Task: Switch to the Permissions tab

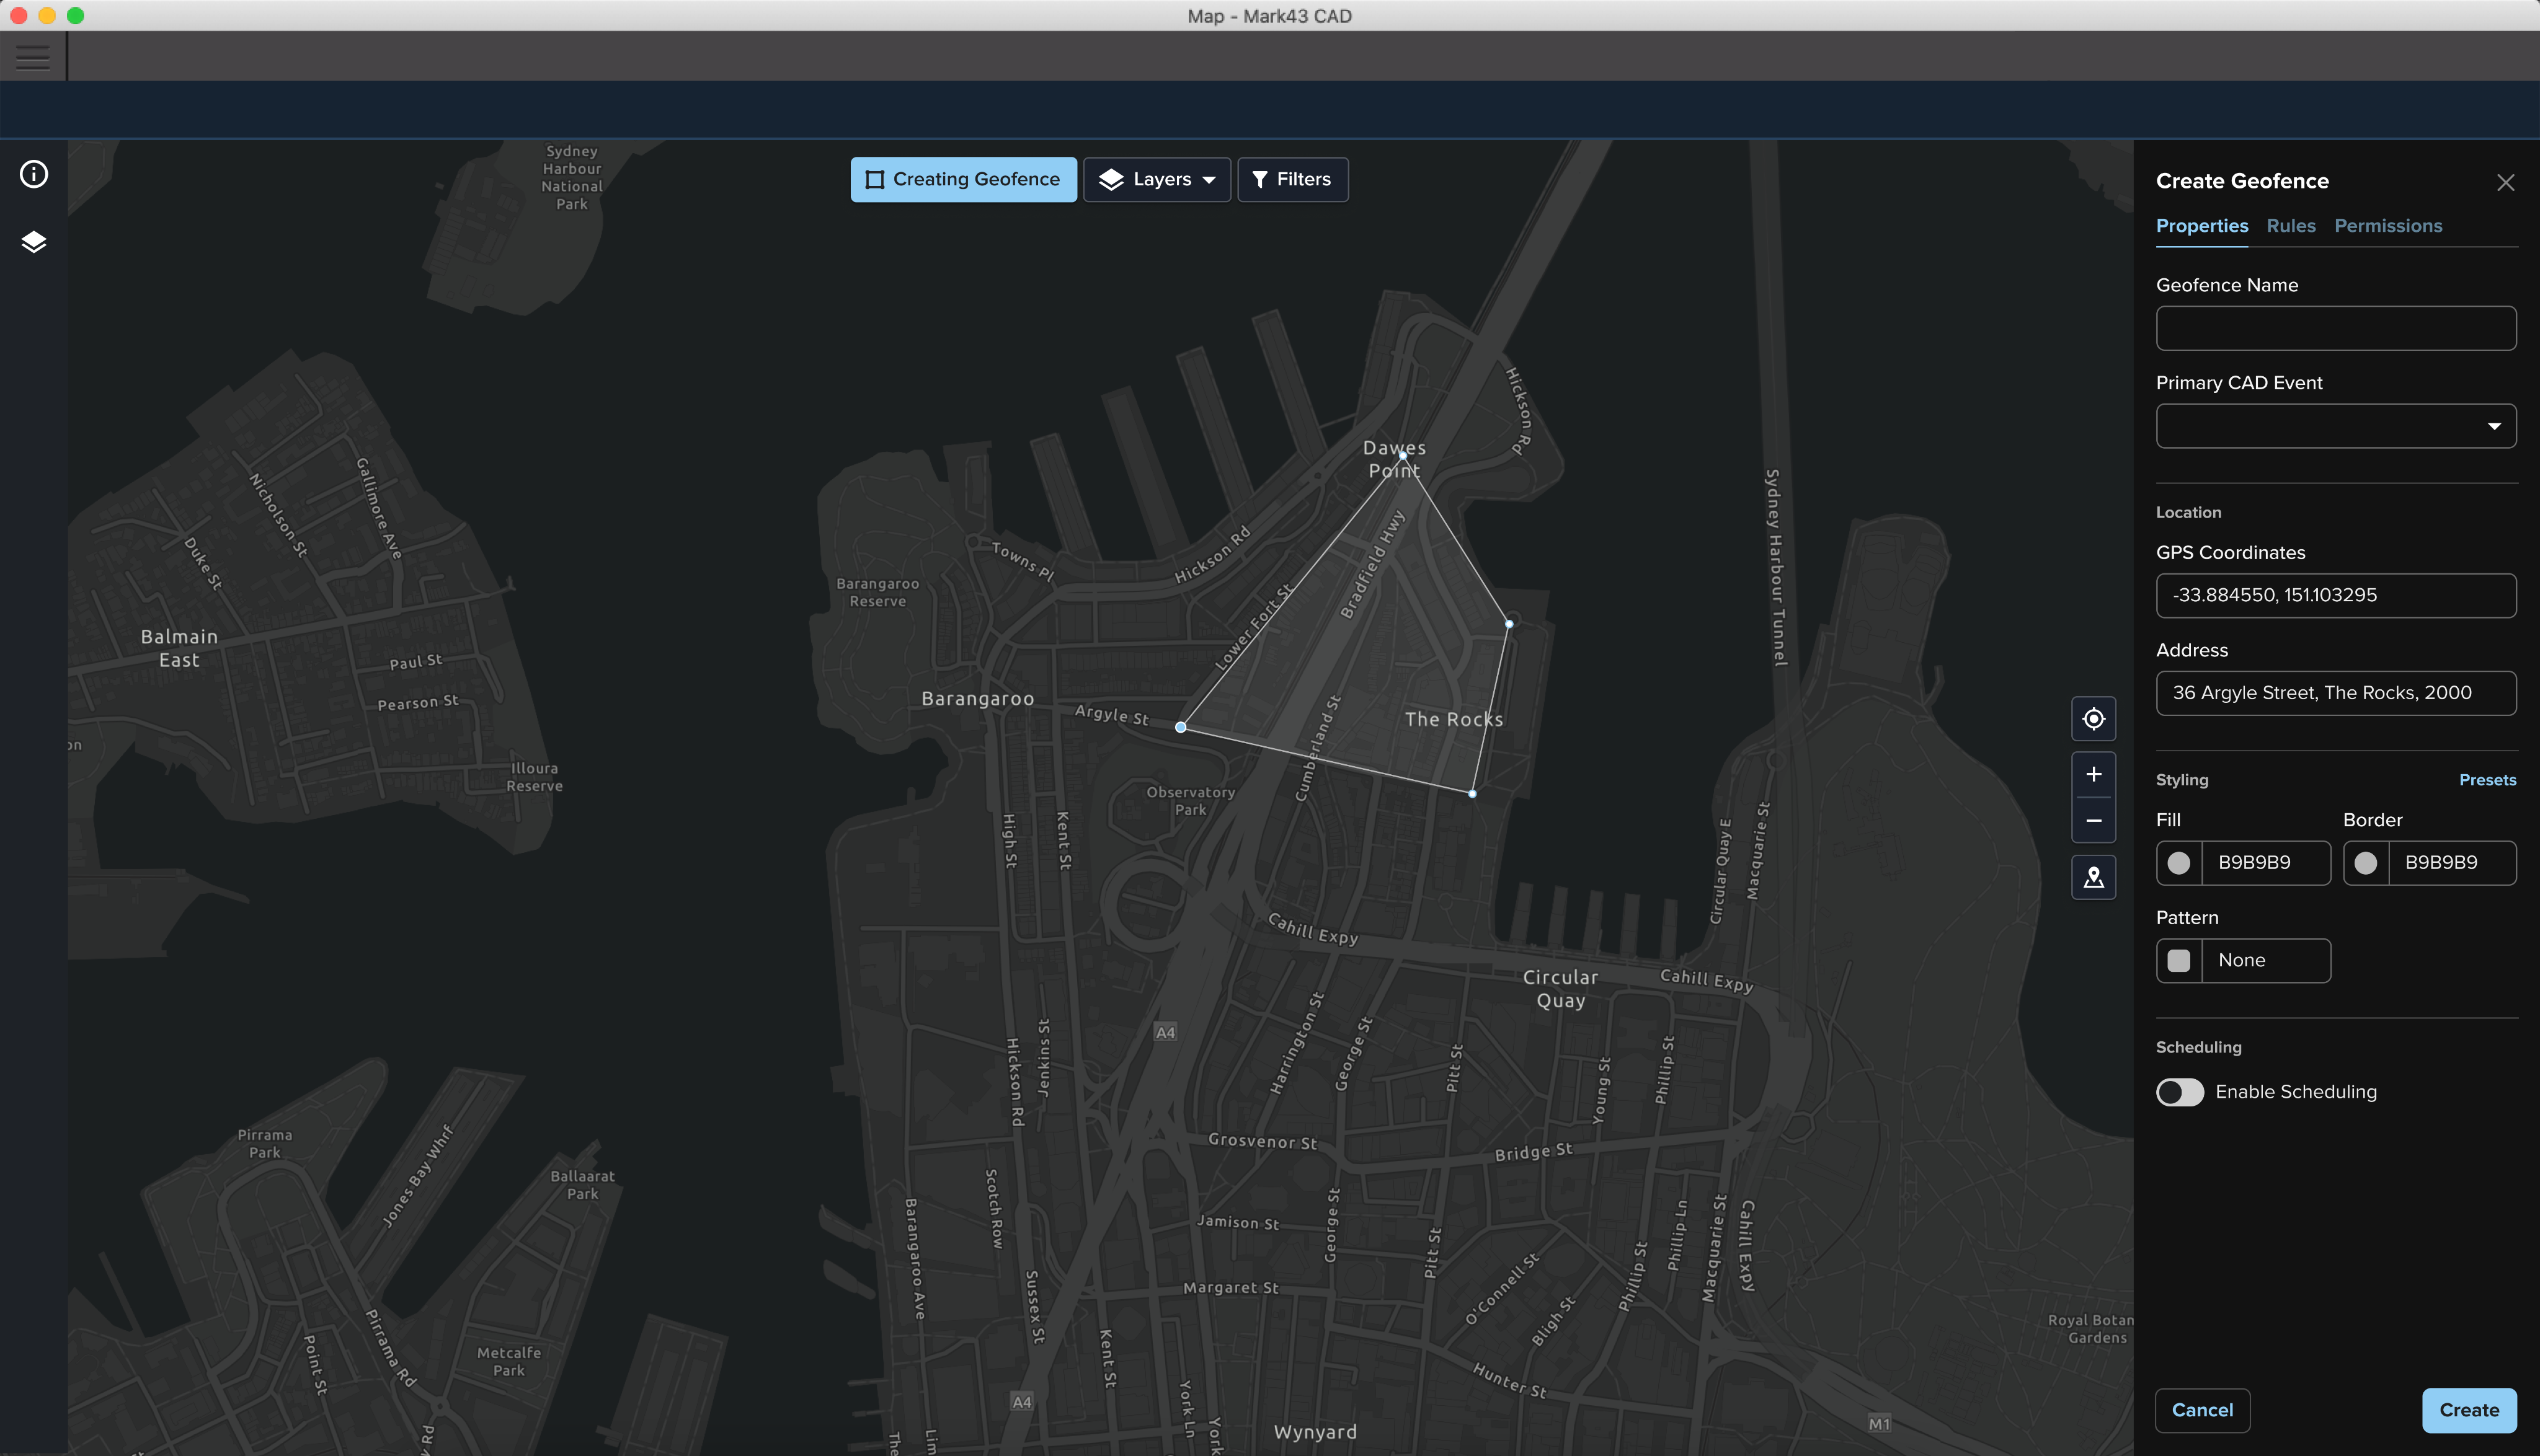Action: click(2388, 226)
